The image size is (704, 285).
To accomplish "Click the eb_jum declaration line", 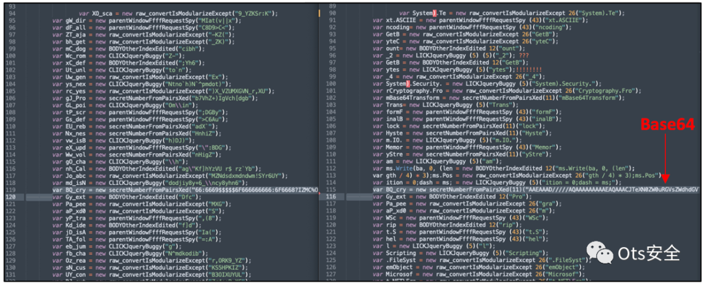I will pos(118,248).
